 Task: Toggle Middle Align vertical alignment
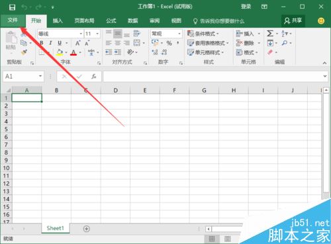coord(118,34)
